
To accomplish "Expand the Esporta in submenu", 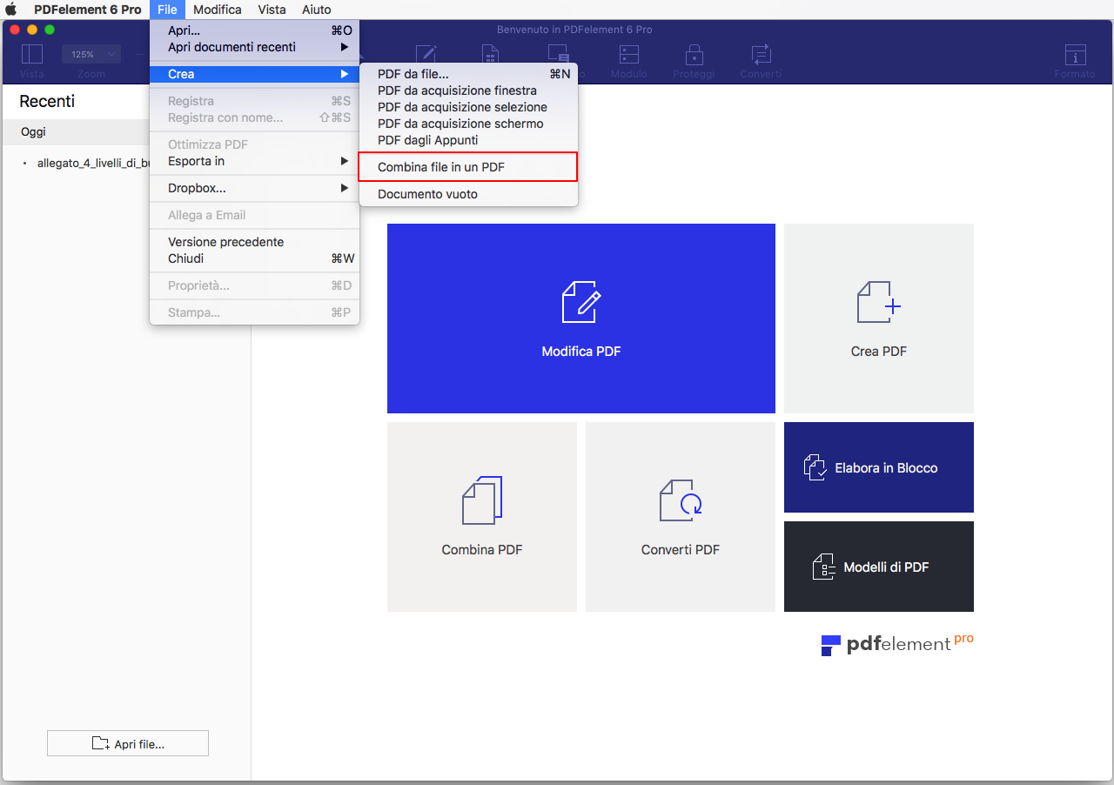I will 254,161.
